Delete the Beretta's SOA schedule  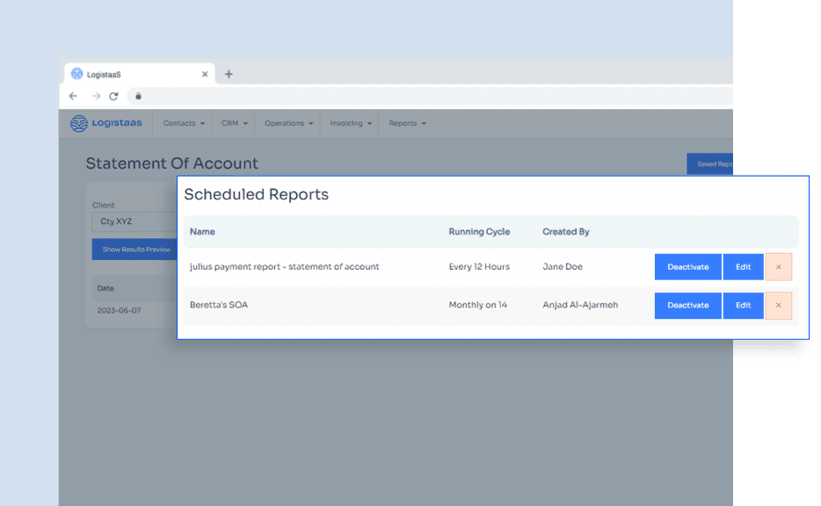click(x=778, y=306)
